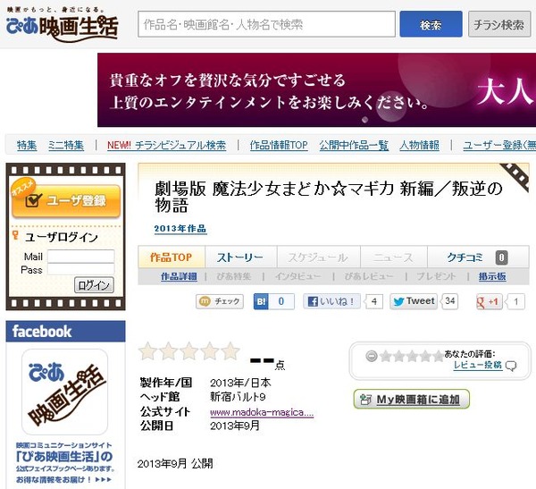Click the クチコミ count badge 0
The width and height of the screenshot is (536, 489).
(501, 257)
